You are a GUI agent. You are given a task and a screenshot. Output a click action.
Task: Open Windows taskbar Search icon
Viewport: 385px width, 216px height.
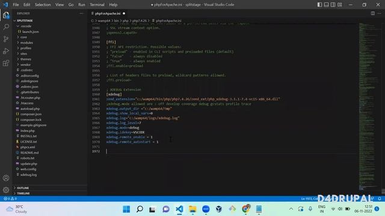[x=140, y=209]
